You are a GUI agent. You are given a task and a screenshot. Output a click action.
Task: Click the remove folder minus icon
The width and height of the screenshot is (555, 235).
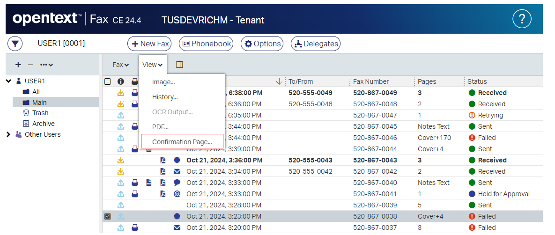[30, 65]
